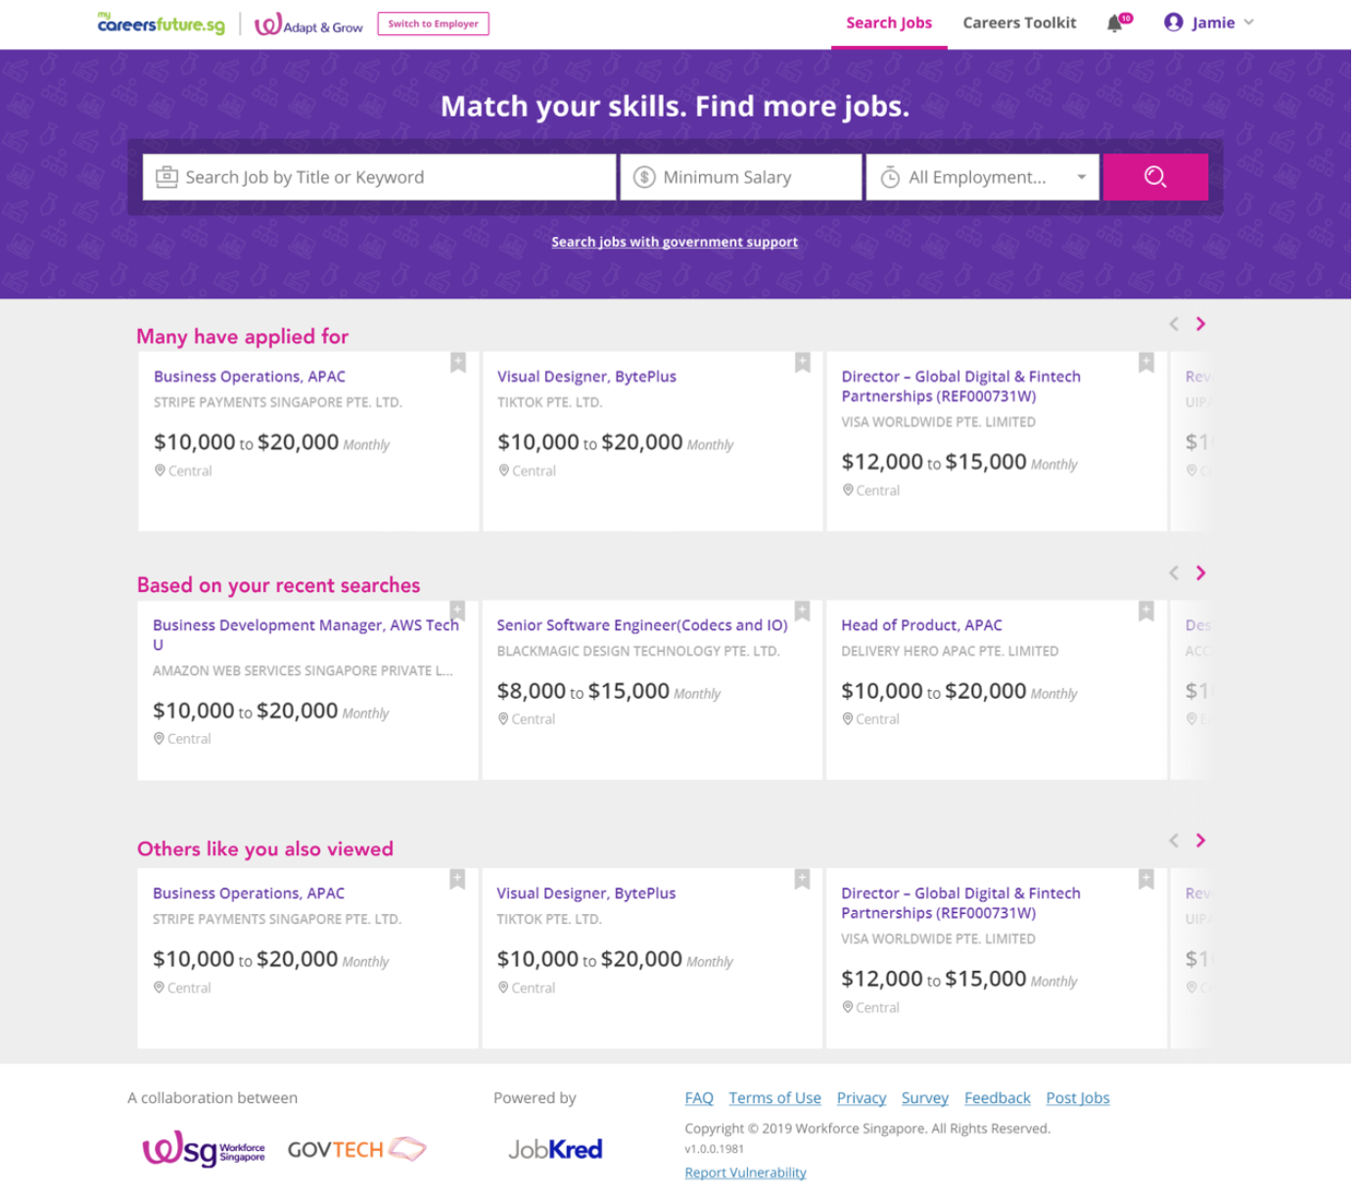Open Business Development Manager, AWS Tech job title
The image size is (1355, 1190).
306,636
